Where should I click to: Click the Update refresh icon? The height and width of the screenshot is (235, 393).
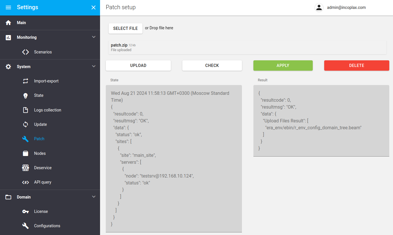point(26,124)
